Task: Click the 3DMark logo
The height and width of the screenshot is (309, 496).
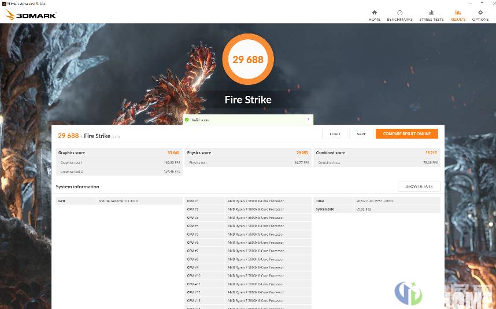Action: pyautogui.click(x=31, y=15)
